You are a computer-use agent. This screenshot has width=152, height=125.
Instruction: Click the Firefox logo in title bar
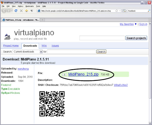2,2
